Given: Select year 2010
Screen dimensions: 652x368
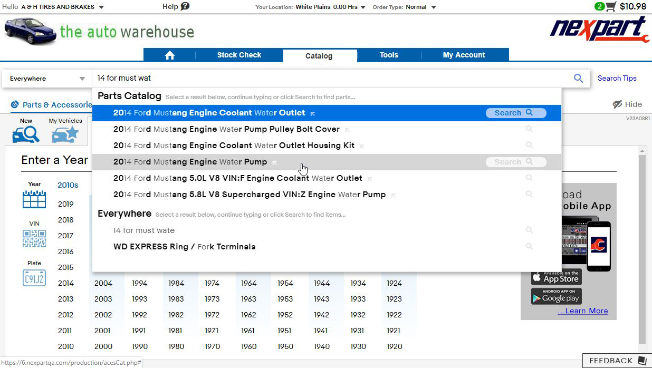Looking at the screenshot, I should (x=66, y=346).
